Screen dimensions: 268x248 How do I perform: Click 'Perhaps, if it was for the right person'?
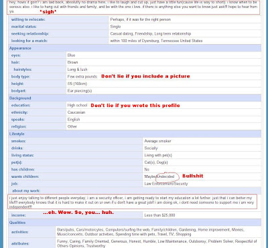[x=141, y=19]
